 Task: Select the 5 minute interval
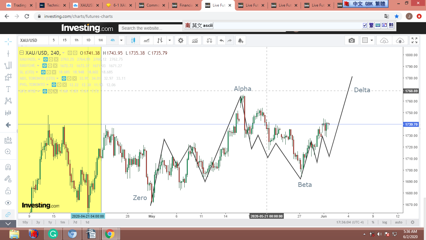tap(54, 40)
